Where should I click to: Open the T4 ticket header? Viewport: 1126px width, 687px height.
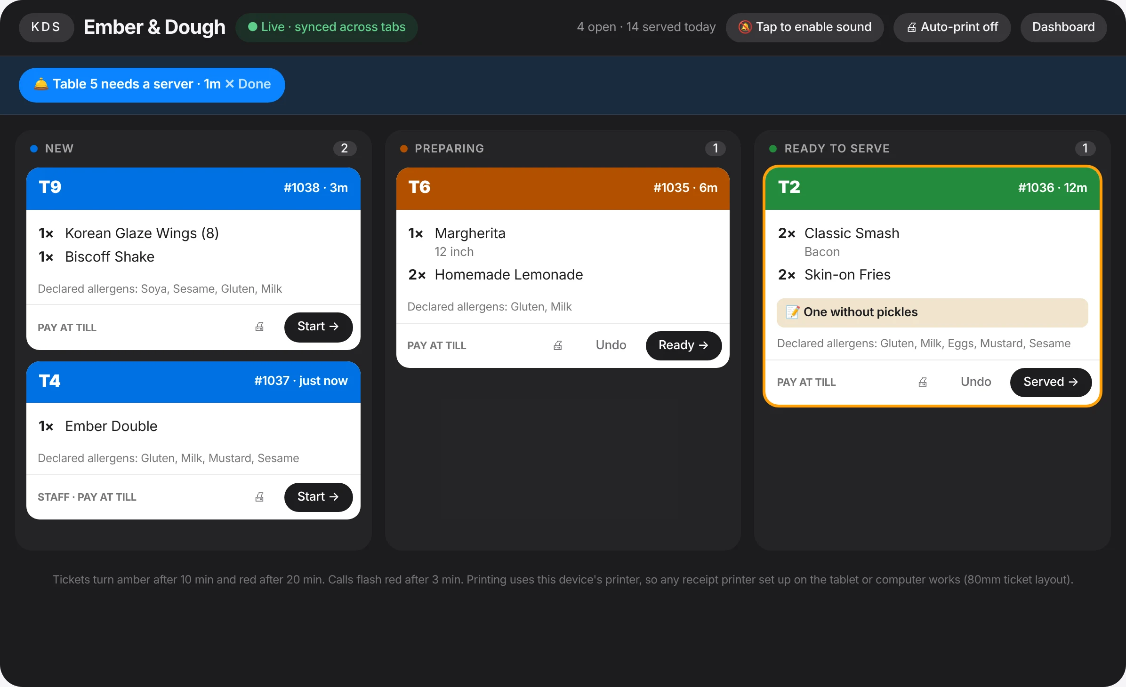(193, 382)
